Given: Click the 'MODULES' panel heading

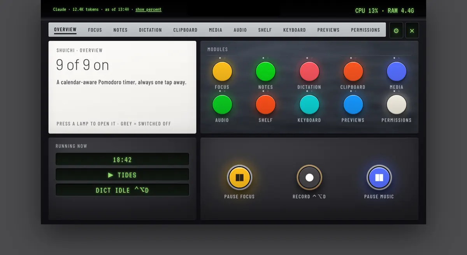Looking at the screenshot, I should point(218,49).
